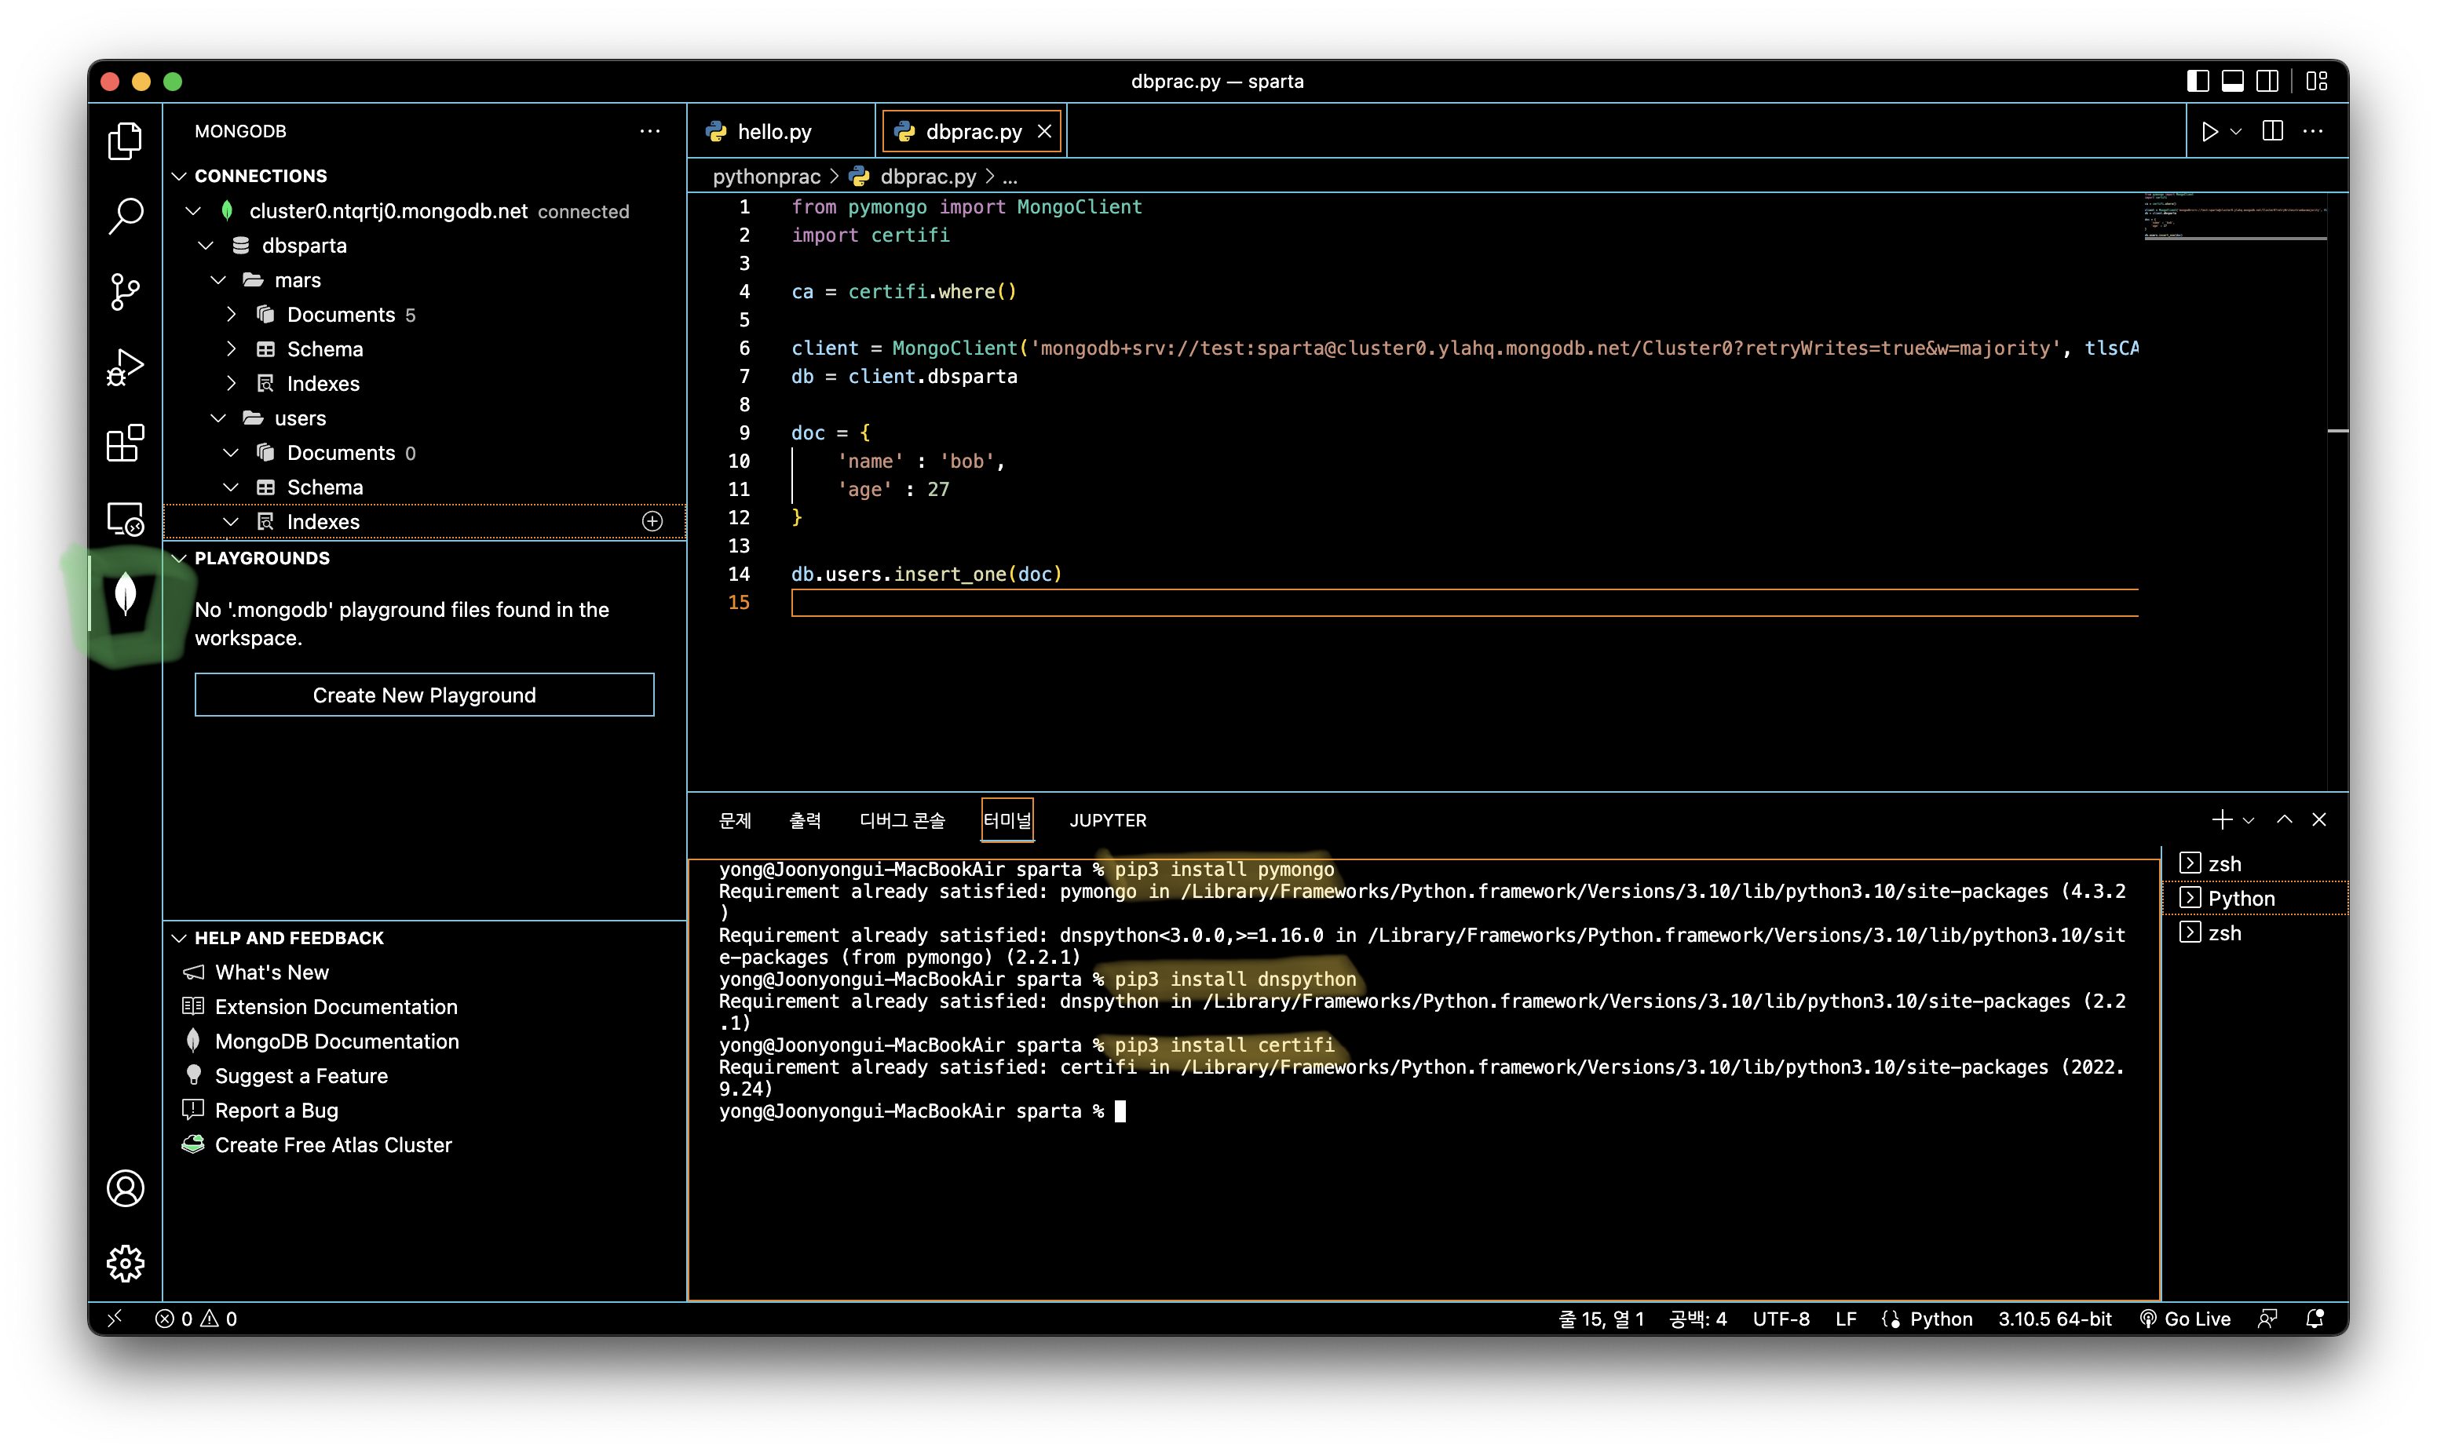Click pythonprac in the breadcrumb path
This screenshot has height=1452, width=2437.
click(x=766, y=176)
